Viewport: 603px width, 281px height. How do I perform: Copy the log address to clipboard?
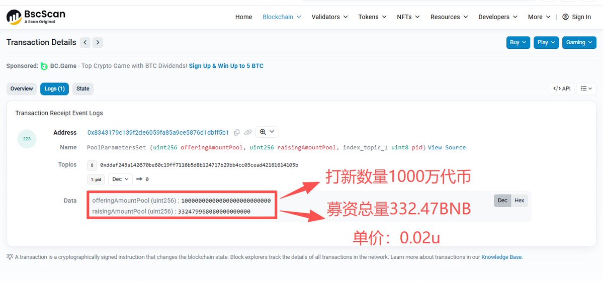[237, 132]
